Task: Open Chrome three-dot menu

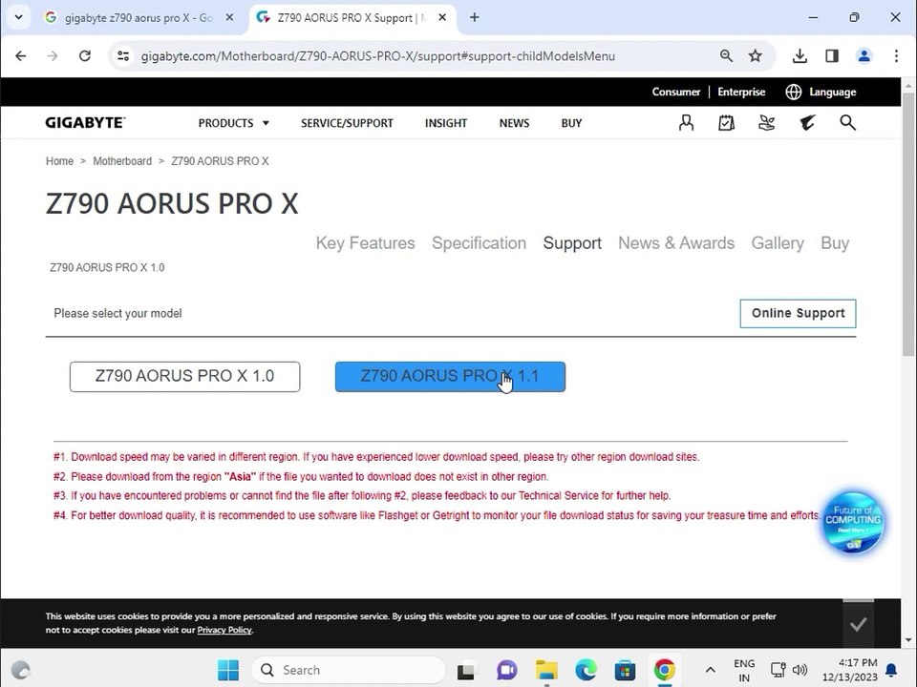Action: (896, 56)
